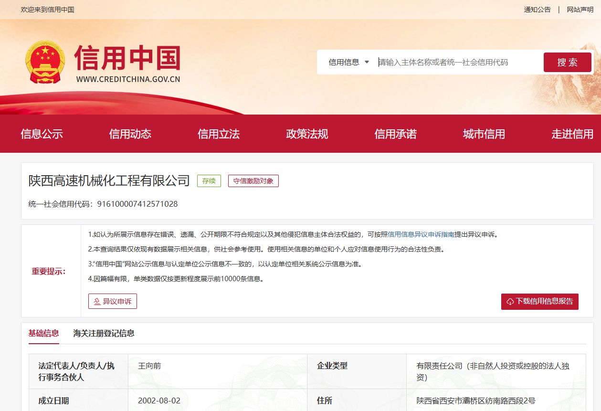Click the gavel icon on 异议申诉 button
This screenshot has height=411, width=601.
(97, 302)
